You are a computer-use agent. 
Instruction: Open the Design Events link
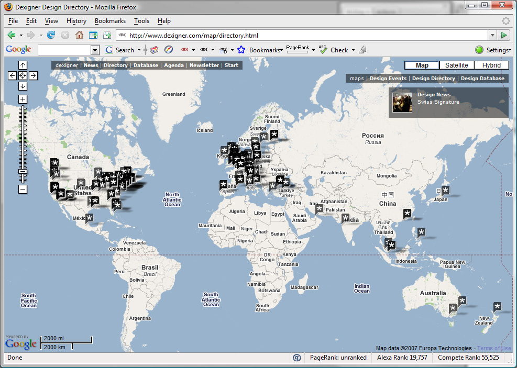388,79
